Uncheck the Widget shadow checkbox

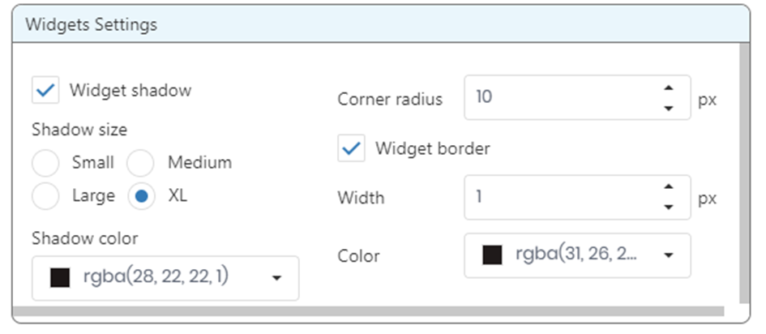coord(45,90)
